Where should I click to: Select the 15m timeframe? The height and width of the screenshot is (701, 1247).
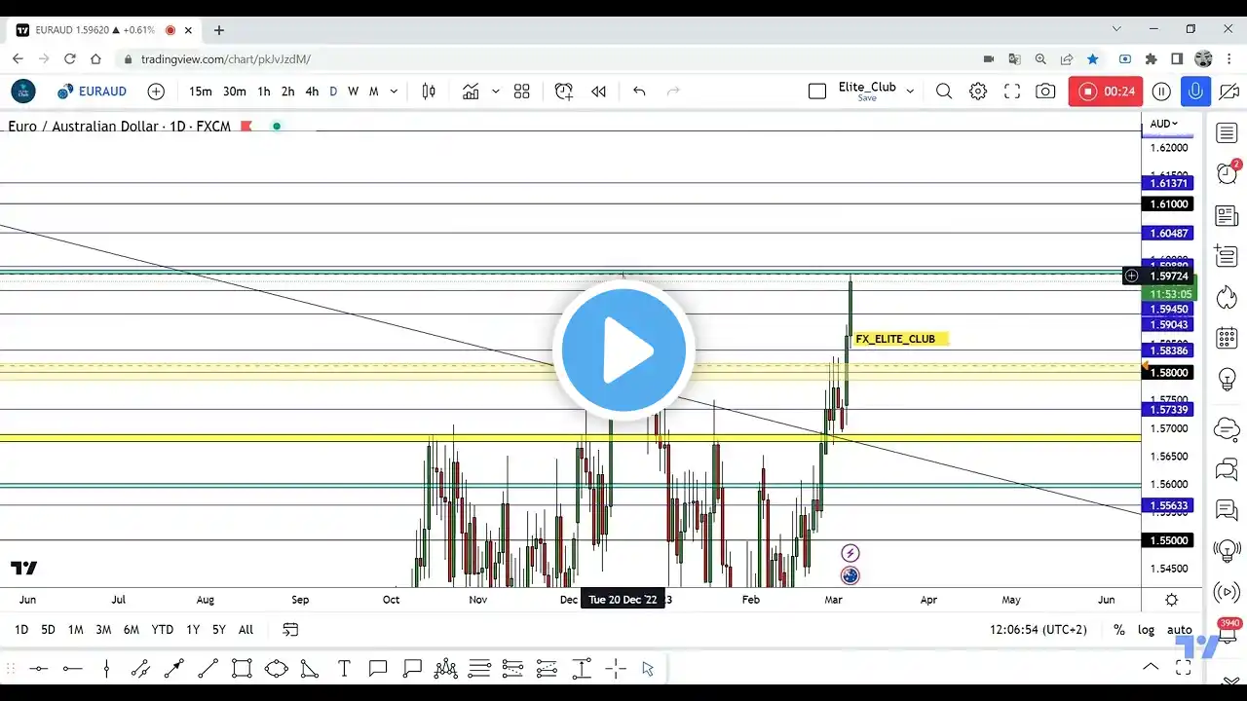point(200,92)
